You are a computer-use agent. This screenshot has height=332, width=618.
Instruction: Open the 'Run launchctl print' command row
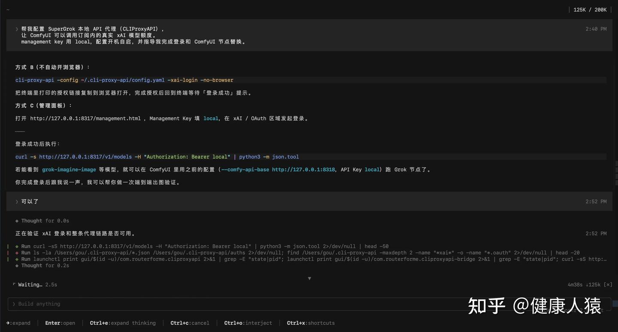pyautogui.click(x=311, y=259)
